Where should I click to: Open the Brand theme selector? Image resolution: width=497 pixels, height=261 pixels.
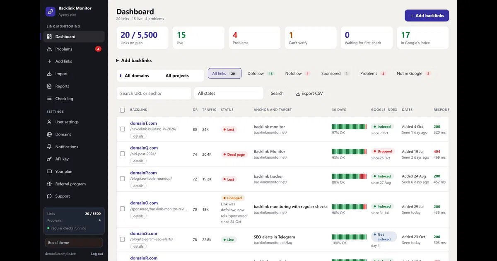click(74, 243)
